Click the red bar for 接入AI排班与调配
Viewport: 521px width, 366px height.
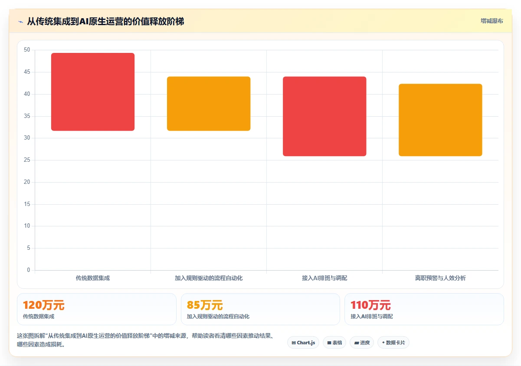click(x=324, y=116)
